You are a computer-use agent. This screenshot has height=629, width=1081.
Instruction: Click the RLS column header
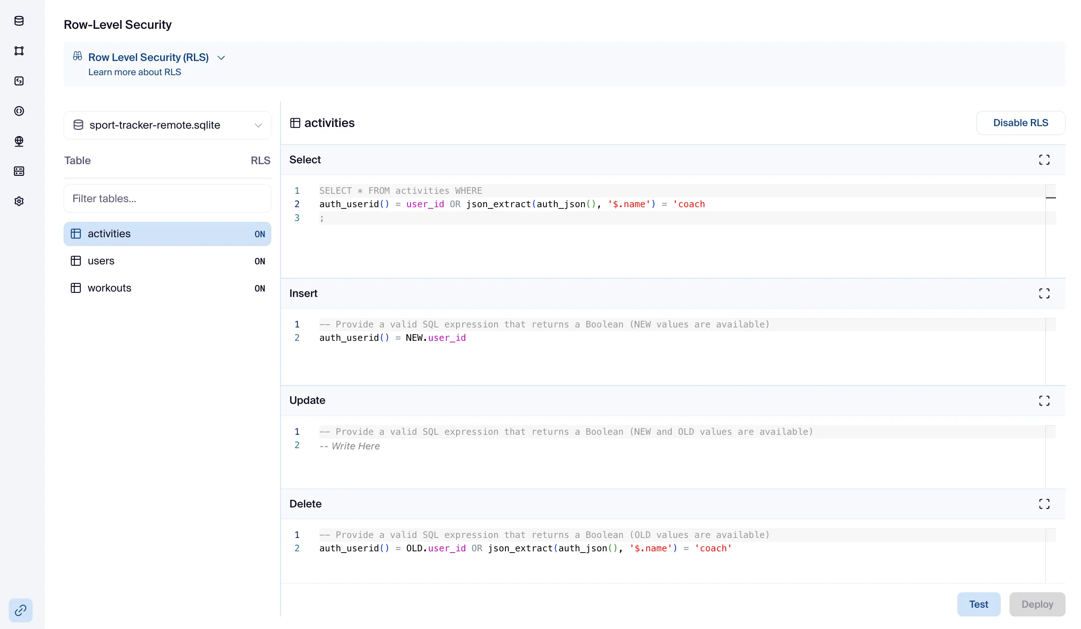(x=260, y=161)
